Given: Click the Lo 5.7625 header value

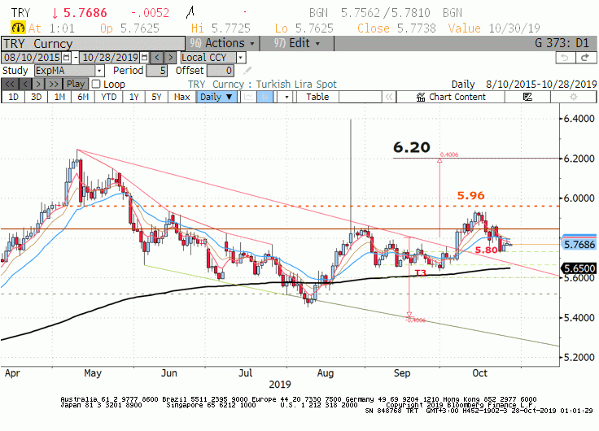Looking at the screenshot, I should (304, 28).
